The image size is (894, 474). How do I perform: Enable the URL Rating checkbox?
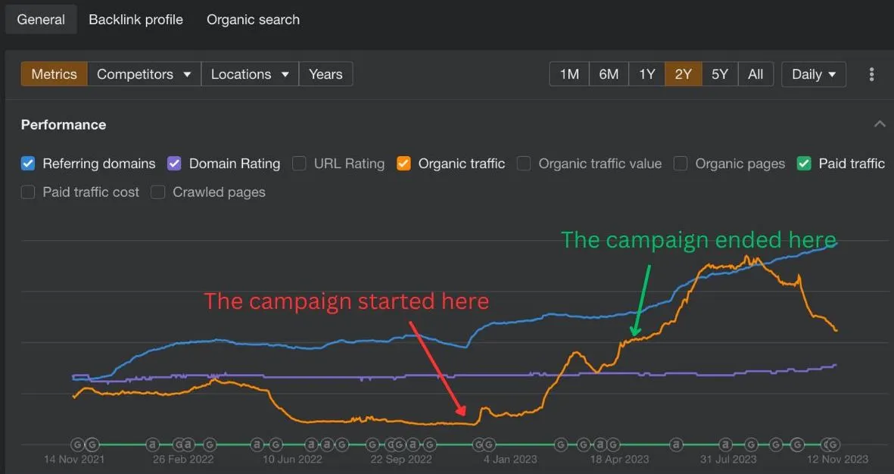pyautogui.click(x=299, y=164)
